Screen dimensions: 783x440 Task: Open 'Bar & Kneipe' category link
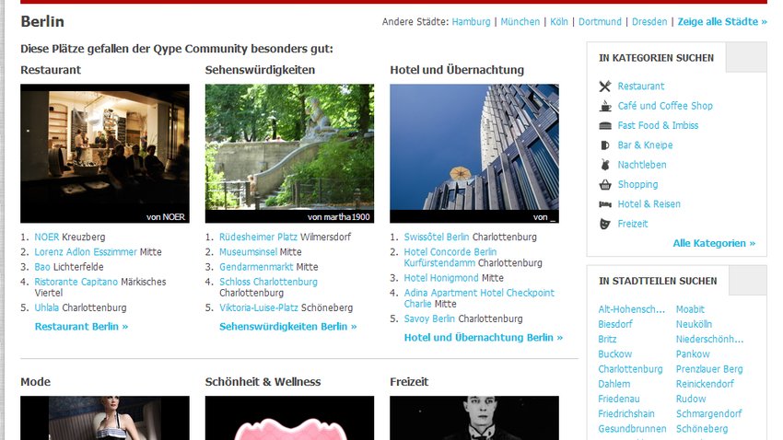[x=645, y=145]
